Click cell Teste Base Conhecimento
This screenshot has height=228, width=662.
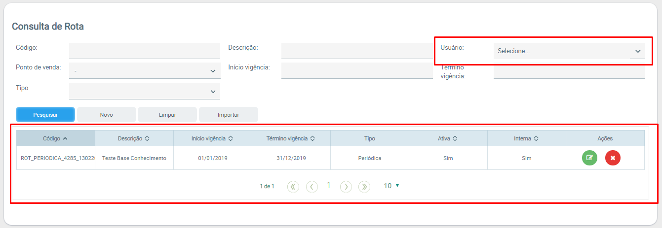(x=134, y=158)
